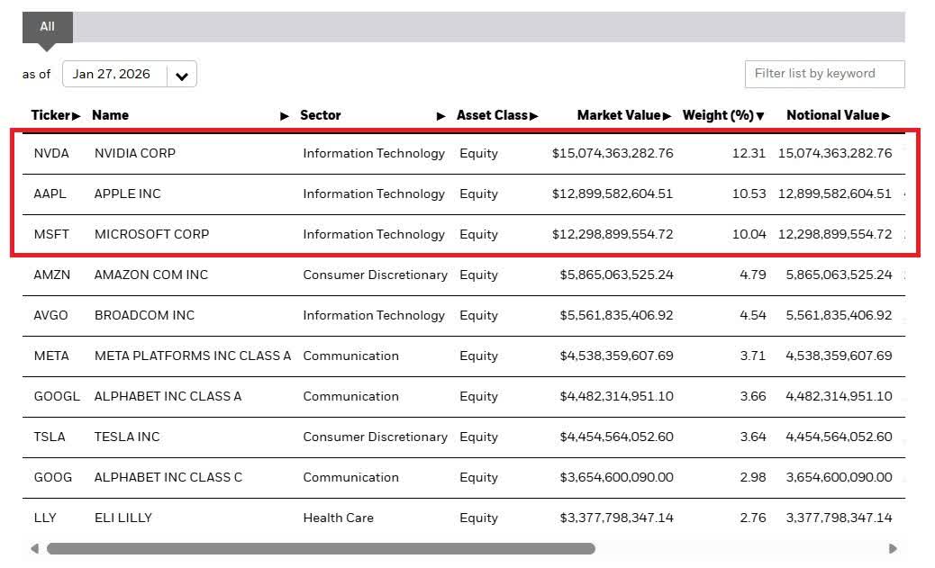Sort holdings by Sector arrow

point(441,116)
